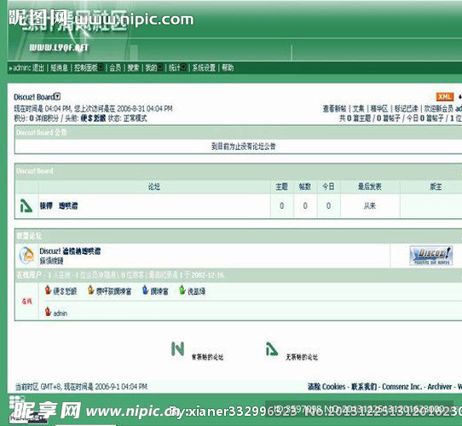Click the 版主 column header
Viewport: 462px width, 426px height.
tap(436, 187)
